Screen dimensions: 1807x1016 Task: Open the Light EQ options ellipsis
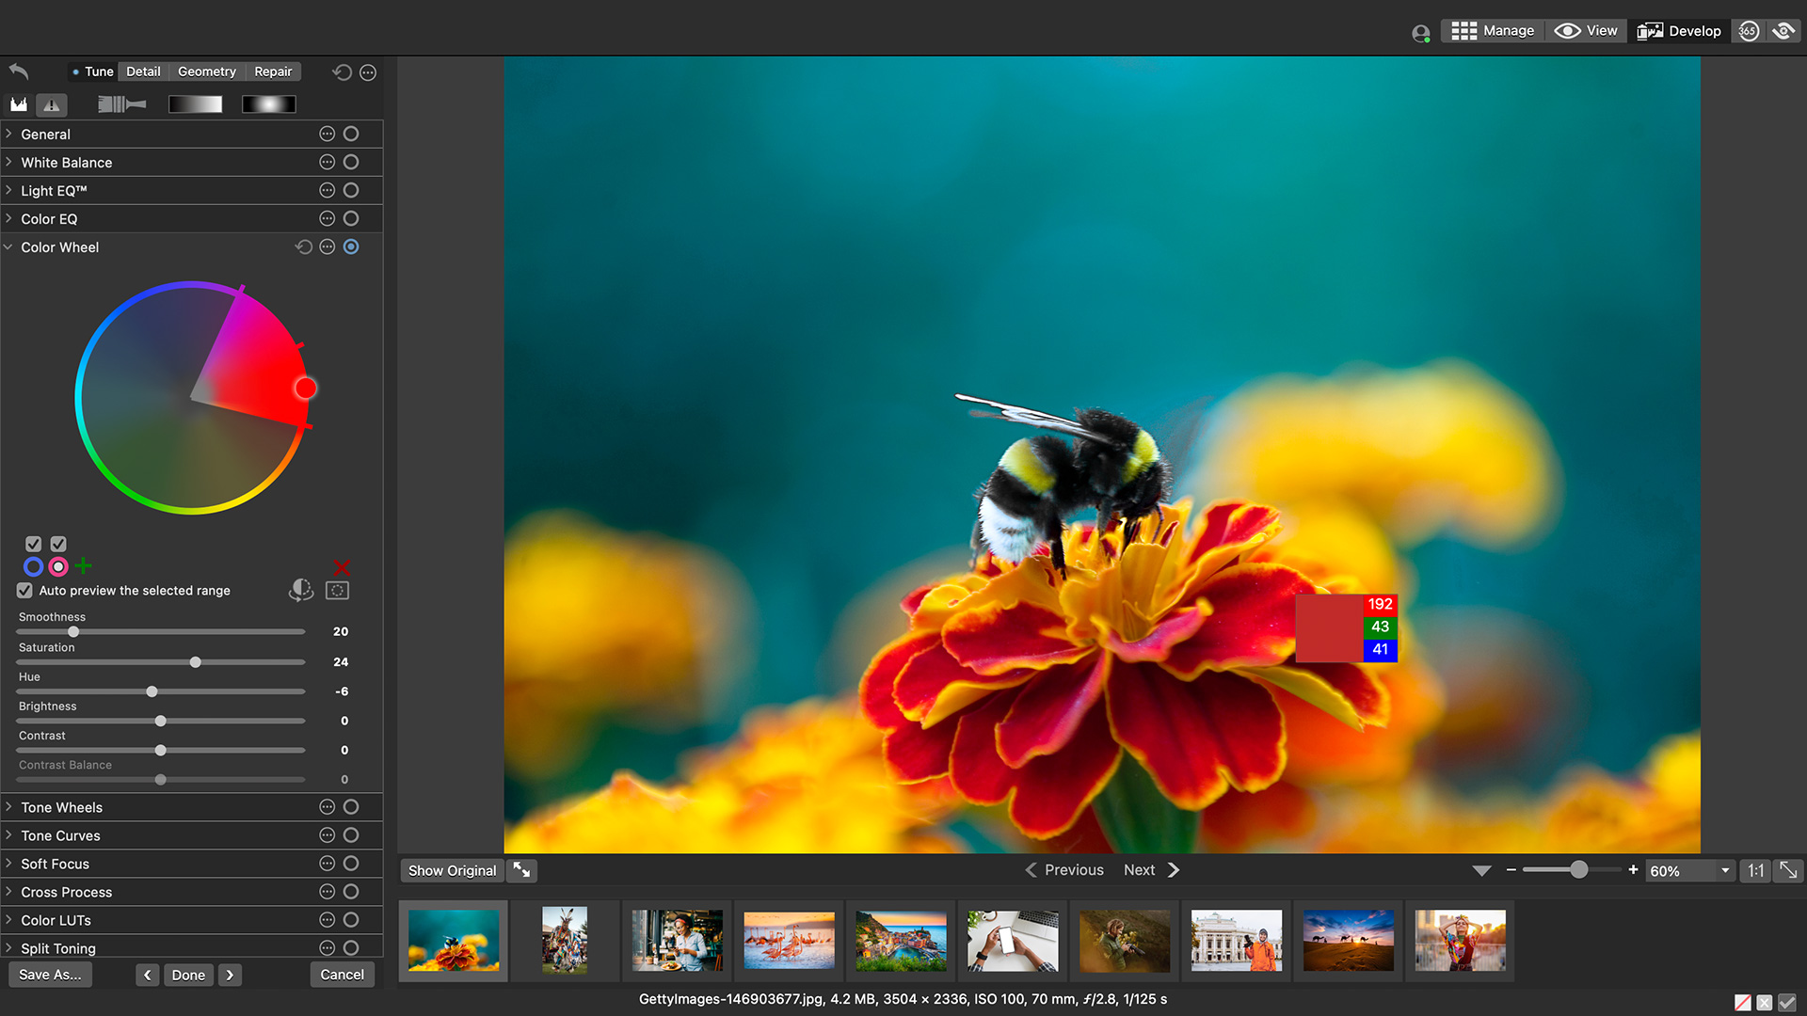coord(328,190)
